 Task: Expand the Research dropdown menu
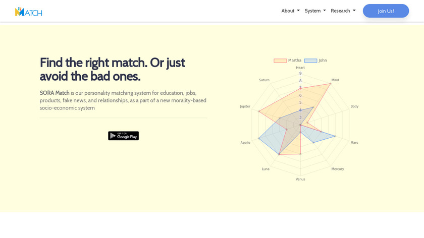click(343, 11)
